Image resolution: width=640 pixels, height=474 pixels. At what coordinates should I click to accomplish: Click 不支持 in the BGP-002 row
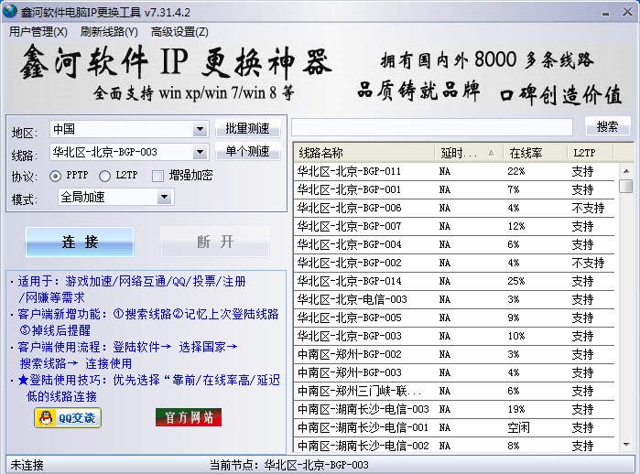pyautogui.click(x=588, y=264)
